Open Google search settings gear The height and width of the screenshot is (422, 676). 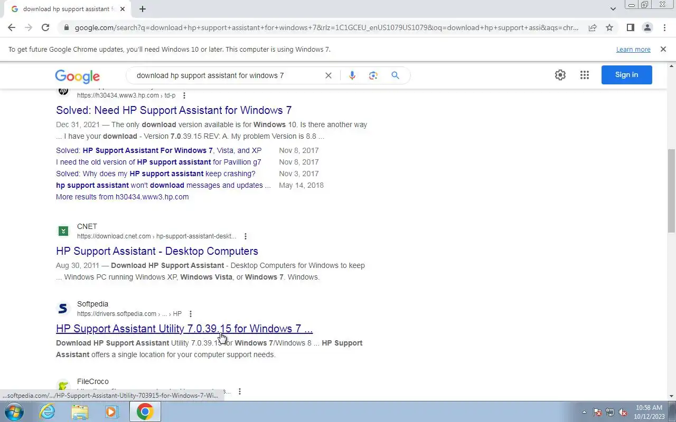click(x=560, y=75)
